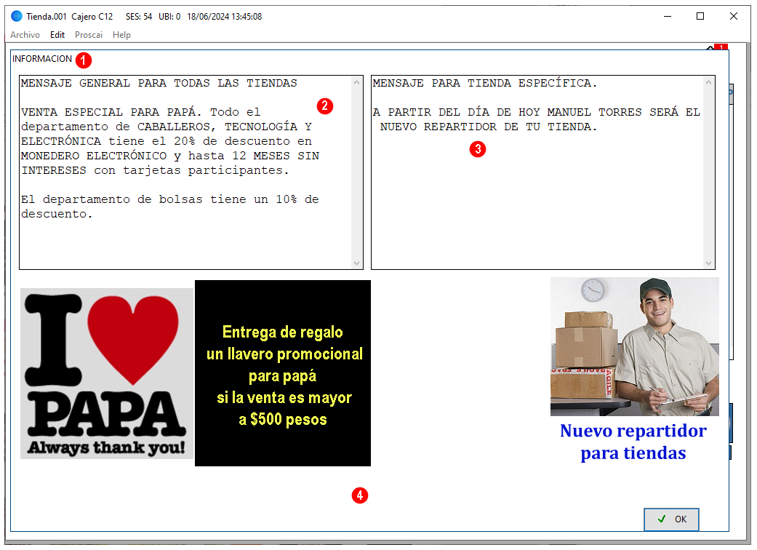Close the Tienda.001 window
Image resolution: width=757 pixels, height=550 pixels.
click(733, 17)
